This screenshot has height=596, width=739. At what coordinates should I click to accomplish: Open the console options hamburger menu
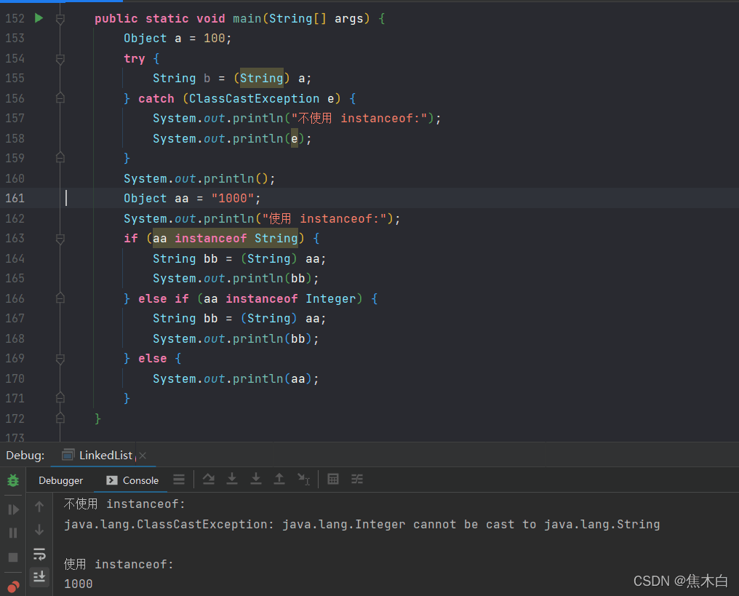(179, 479)
